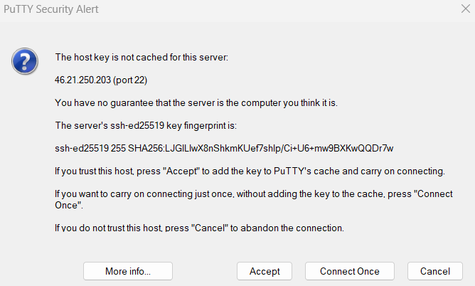Click the PuTTY Security Alert title text
475x286 pixels.
click(50, 9)
